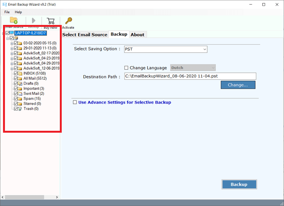Select the Important (3) tree item
The height and width of the screenshot is (206, 284).
(34, 88)
